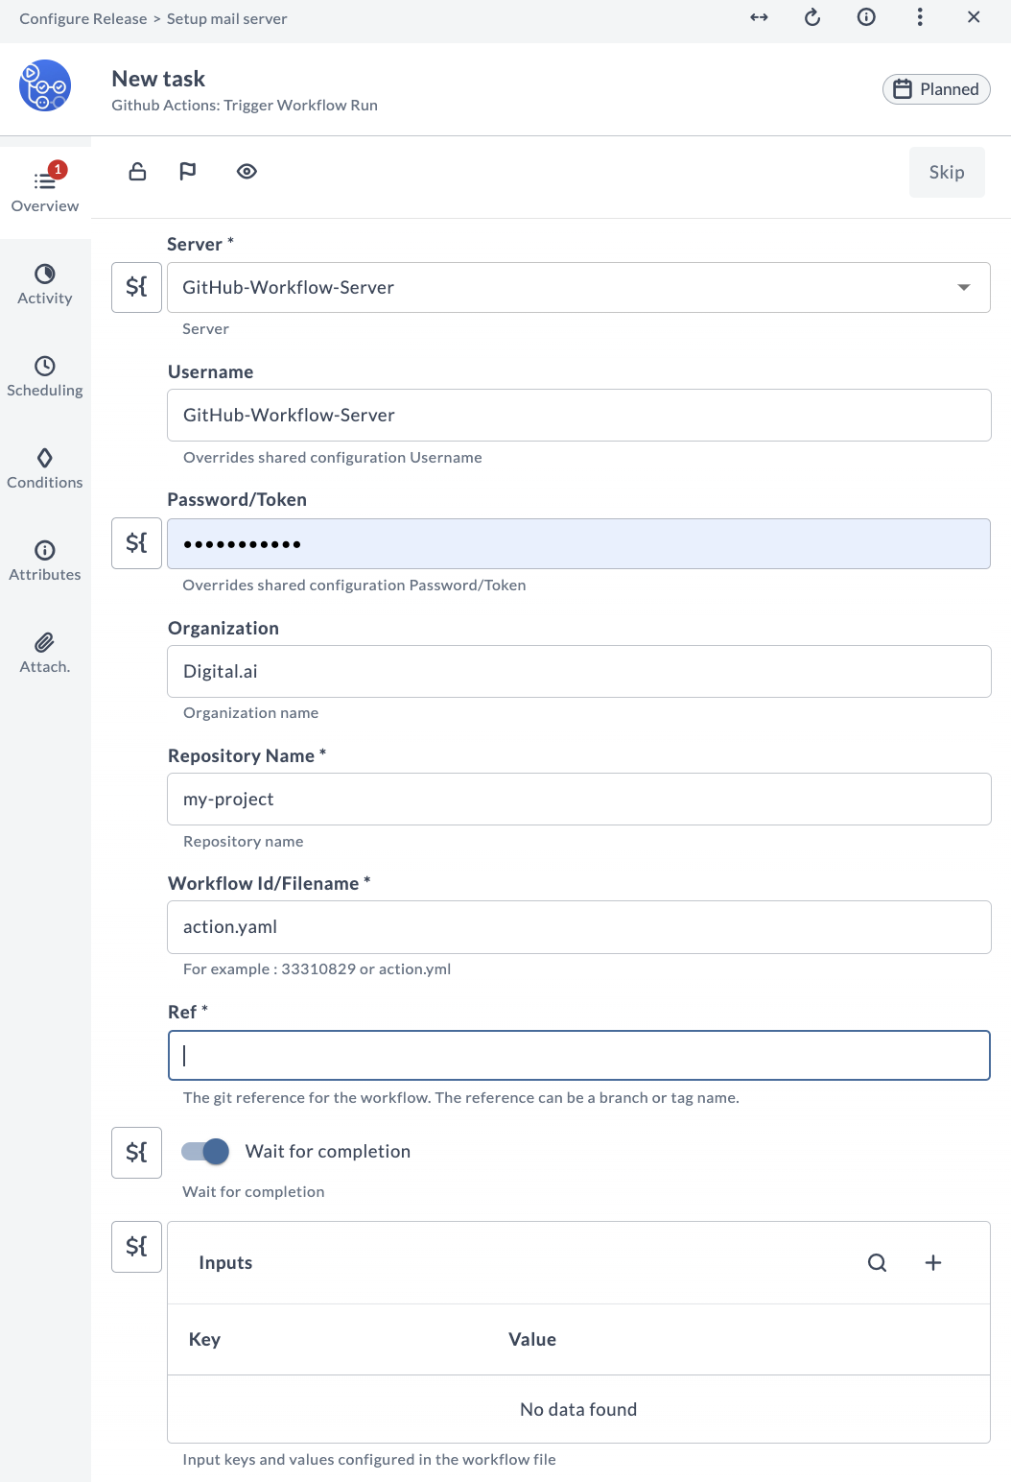Click variable toggle next to Wait for completion

tap(136, 1152)
